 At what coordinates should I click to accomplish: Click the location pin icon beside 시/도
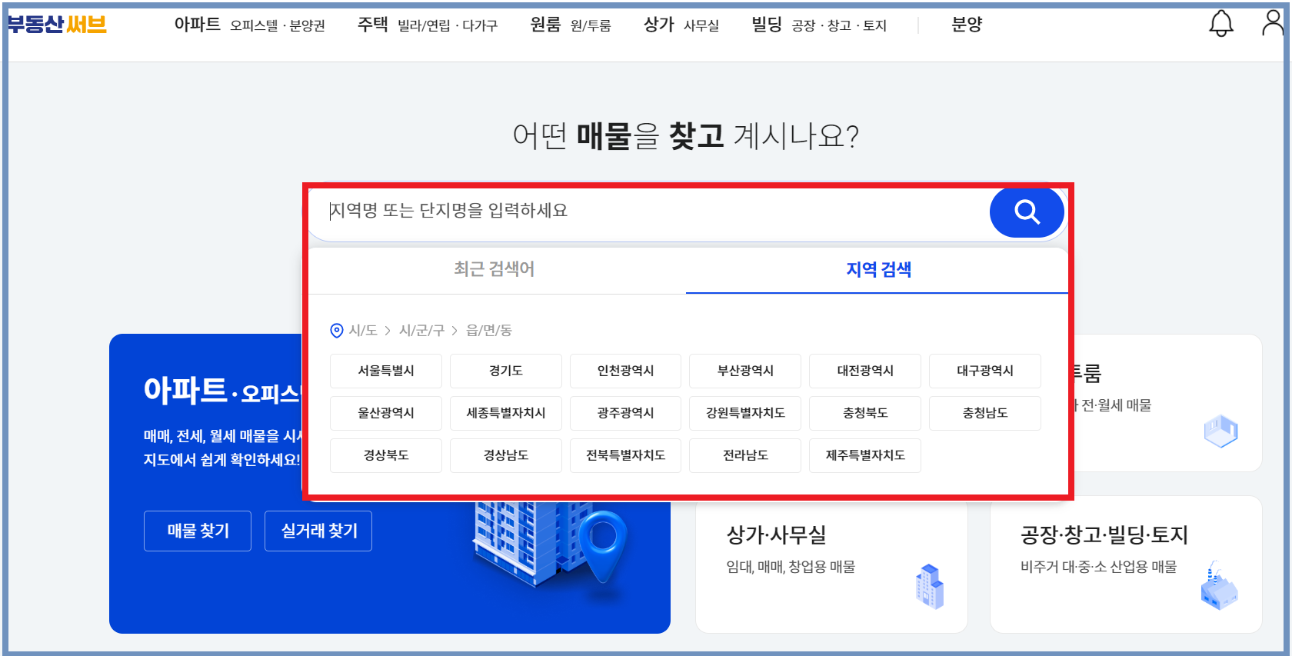(337, 331)
